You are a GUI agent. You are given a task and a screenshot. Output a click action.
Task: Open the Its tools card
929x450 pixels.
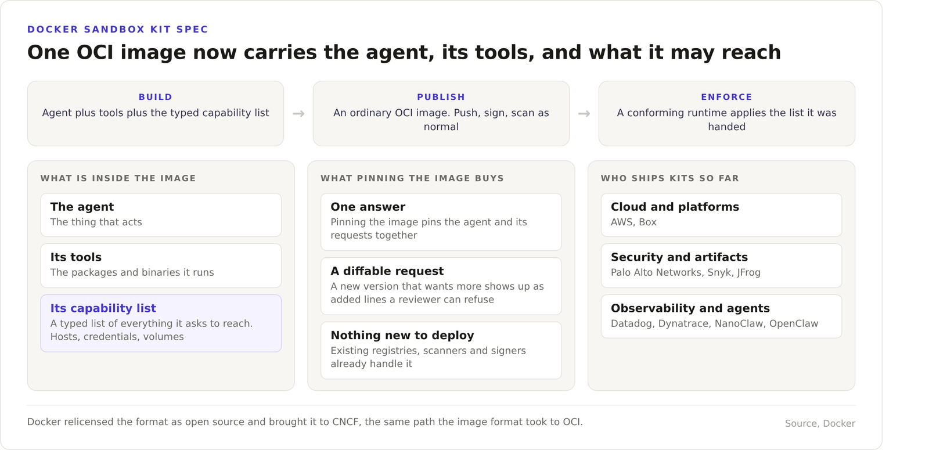(161, 265)
